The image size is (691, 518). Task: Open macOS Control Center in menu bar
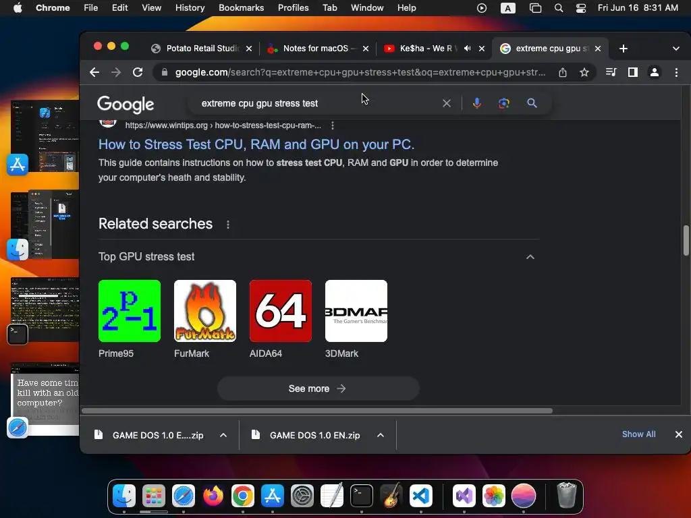581,8
